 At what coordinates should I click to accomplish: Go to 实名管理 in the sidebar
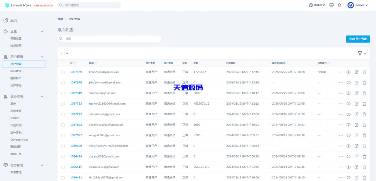[16, 71]
